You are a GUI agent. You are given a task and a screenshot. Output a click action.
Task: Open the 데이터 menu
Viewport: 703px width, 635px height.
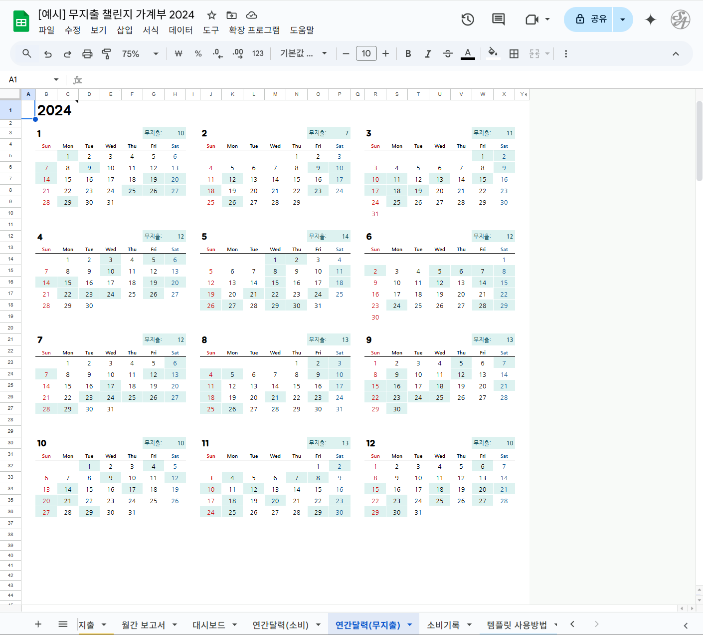point(180,30)
